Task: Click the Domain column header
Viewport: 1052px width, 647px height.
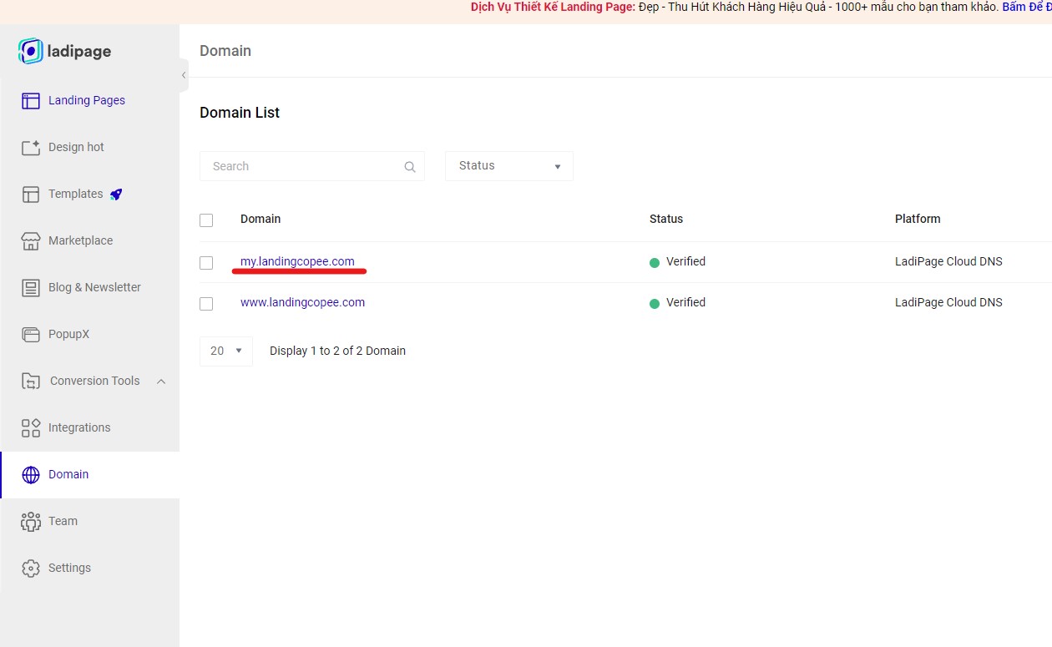Action: coord(260,219)
